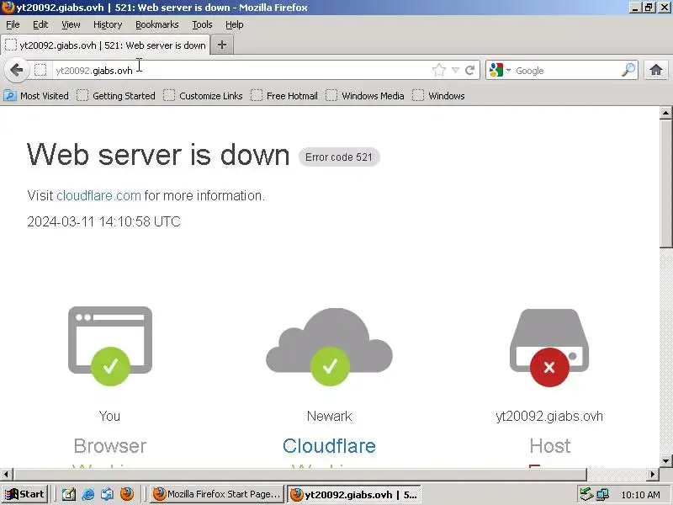Image resolution: width=673 pixels, height=505 pixels.
Task: Open the File menu
Action: 13,24
